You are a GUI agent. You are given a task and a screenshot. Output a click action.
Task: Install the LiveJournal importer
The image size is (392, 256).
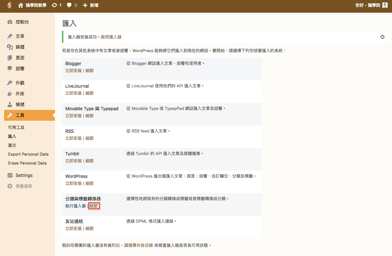tap(73, 93)
